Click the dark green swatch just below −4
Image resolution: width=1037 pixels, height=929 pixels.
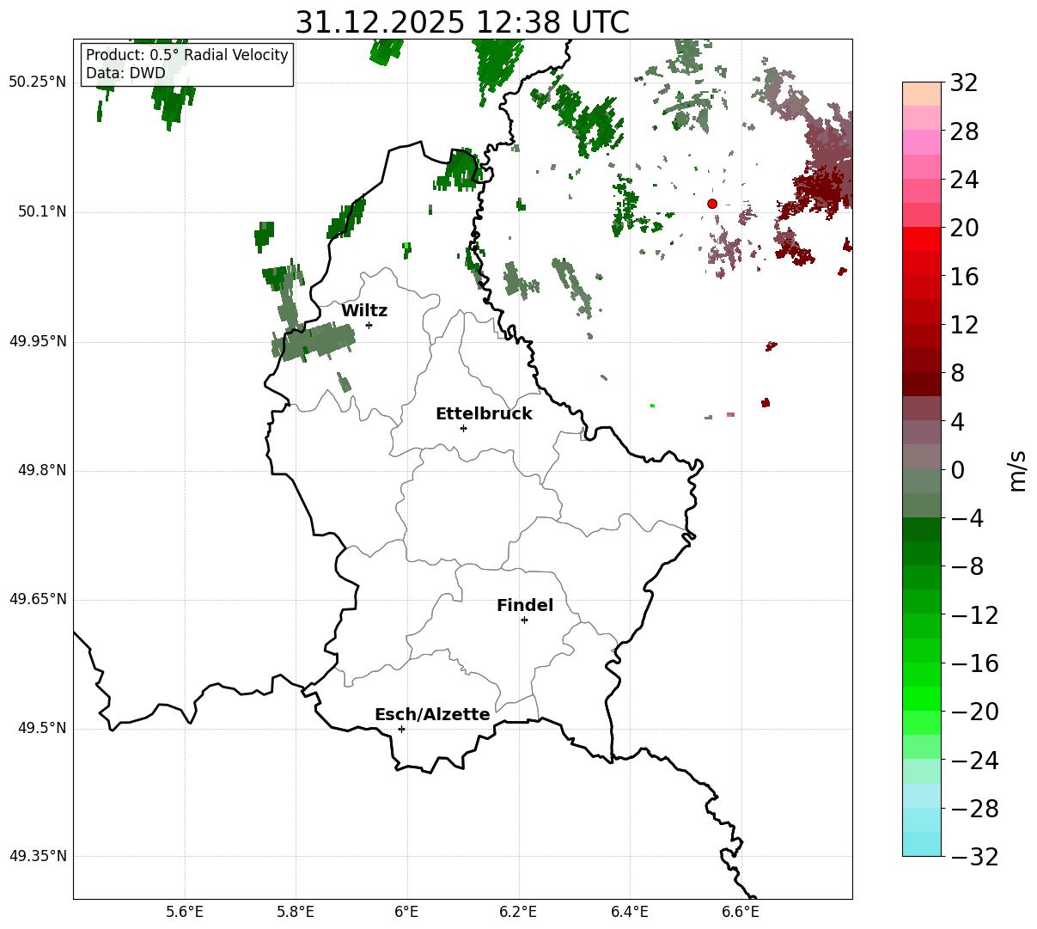click(x=922, y=529)
